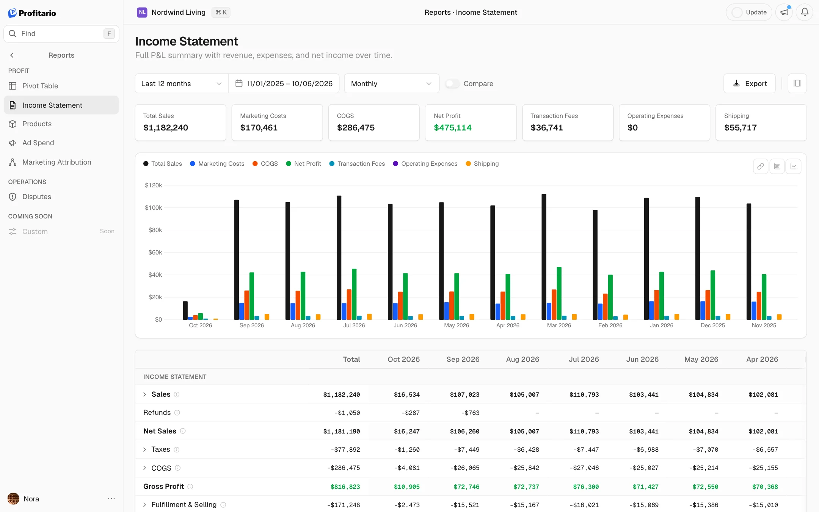This screenshot has height=512, width=819.
Task: Open the announcements megaphone icon
Action: click(x=784, y=12)
